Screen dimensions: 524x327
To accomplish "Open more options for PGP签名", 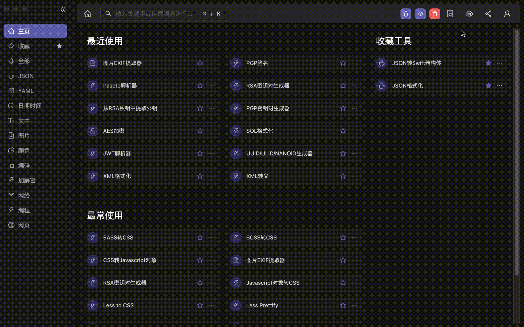I will [354, 63].
